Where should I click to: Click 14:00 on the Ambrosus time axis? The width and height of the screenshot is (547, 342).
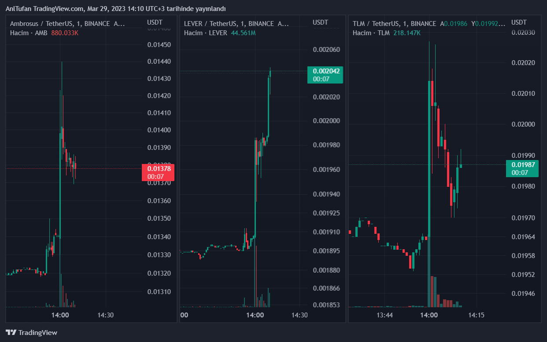tap(60, 315)
